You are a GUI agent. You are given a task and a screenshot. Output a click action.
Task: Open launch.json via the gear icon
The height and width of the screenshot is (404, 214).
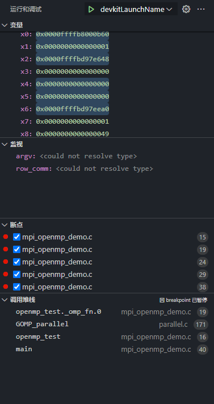[x=186, y=9]
